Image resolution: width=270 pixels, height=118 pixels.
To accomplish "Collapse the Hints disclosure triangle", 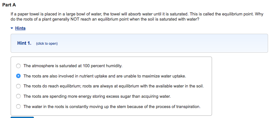I will [x=12, y=28].
